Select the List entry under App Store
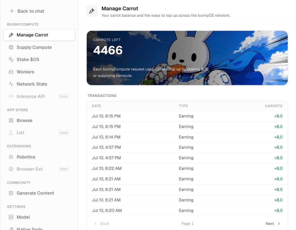Image resolution: width=296 pixels, height=230 pixels. pos(39,133)
